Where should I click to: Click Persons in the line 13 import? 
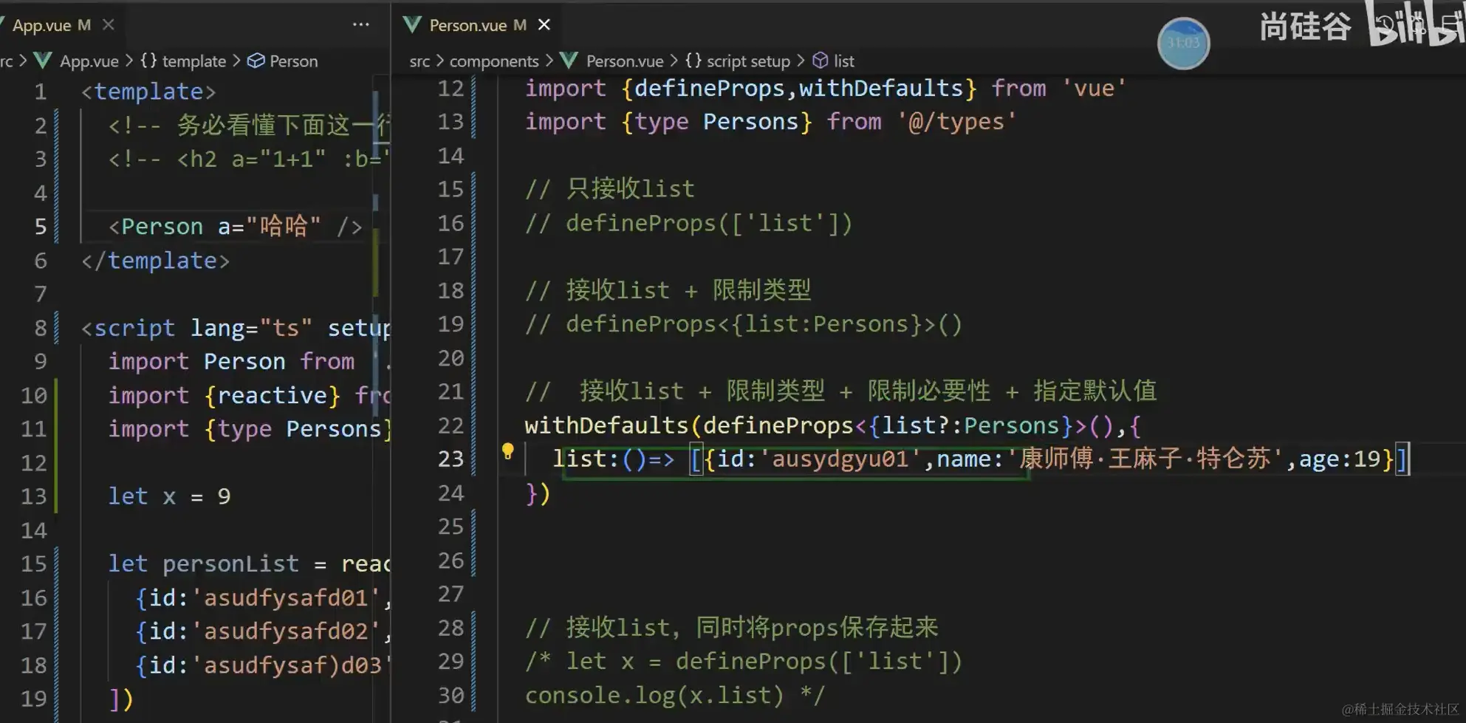click(x=750, y=121)
